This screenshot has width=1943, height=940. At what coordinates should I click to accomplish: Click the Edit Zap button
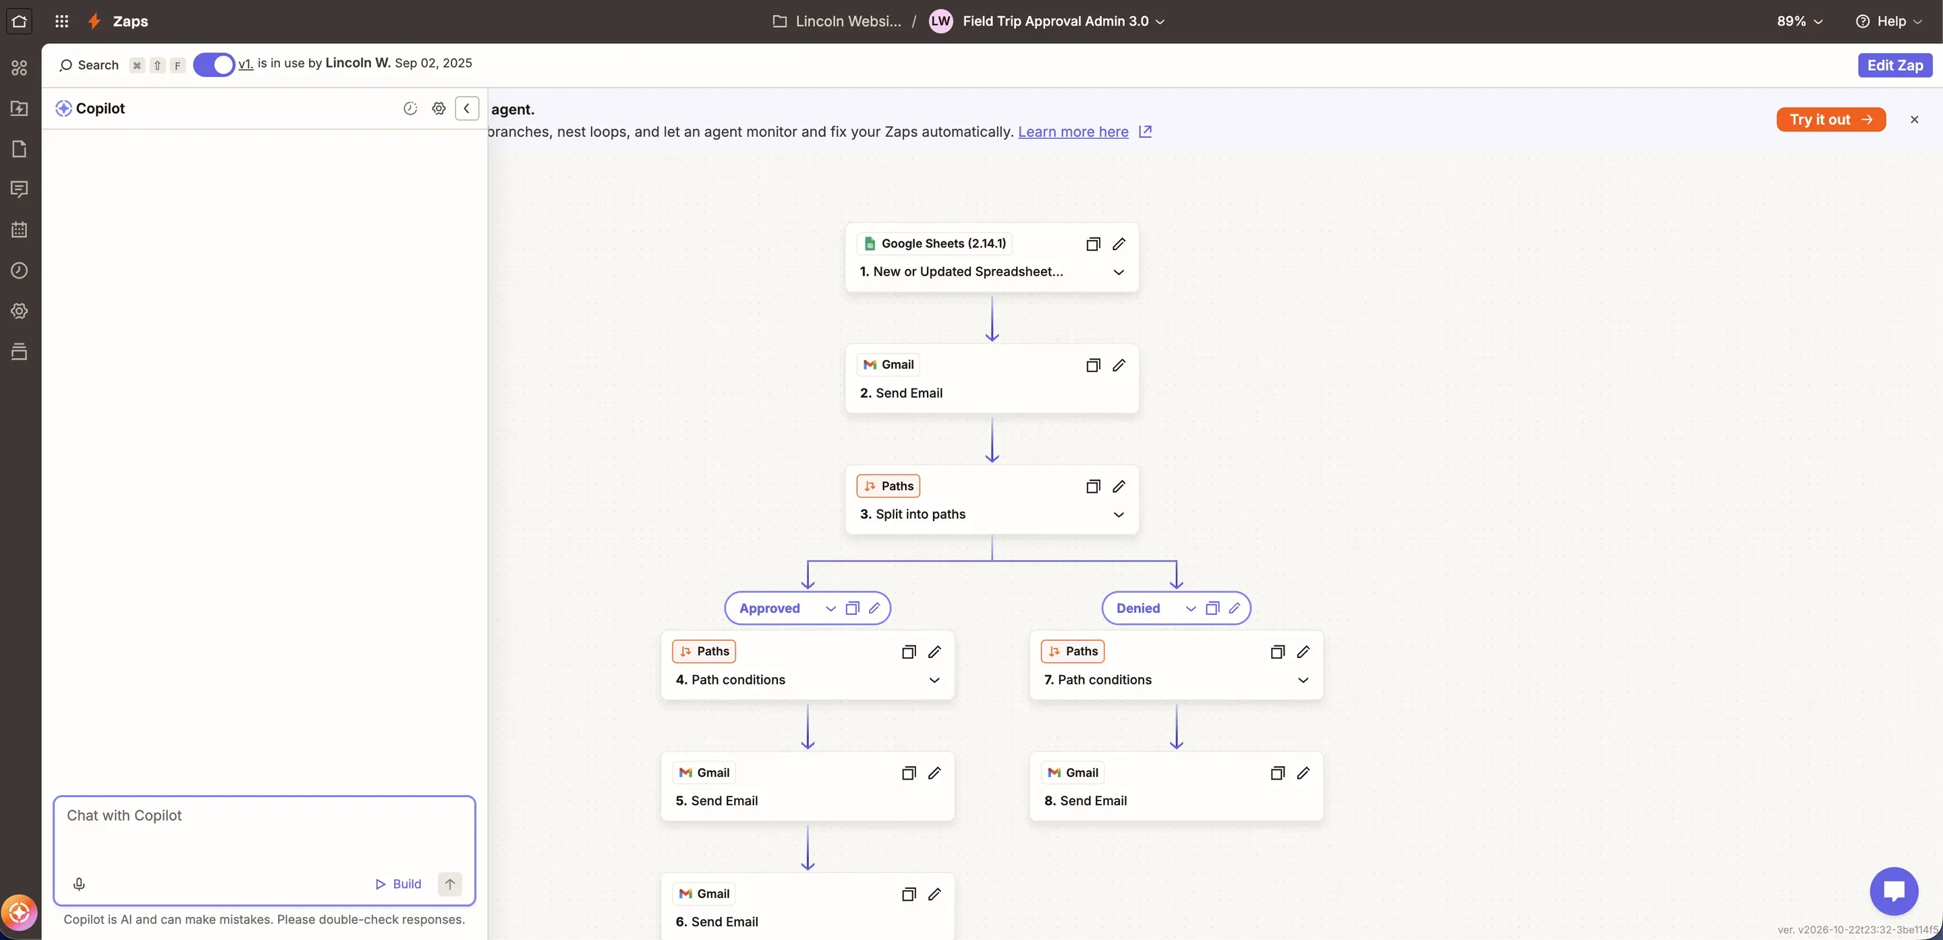[x=1894, y=65]
